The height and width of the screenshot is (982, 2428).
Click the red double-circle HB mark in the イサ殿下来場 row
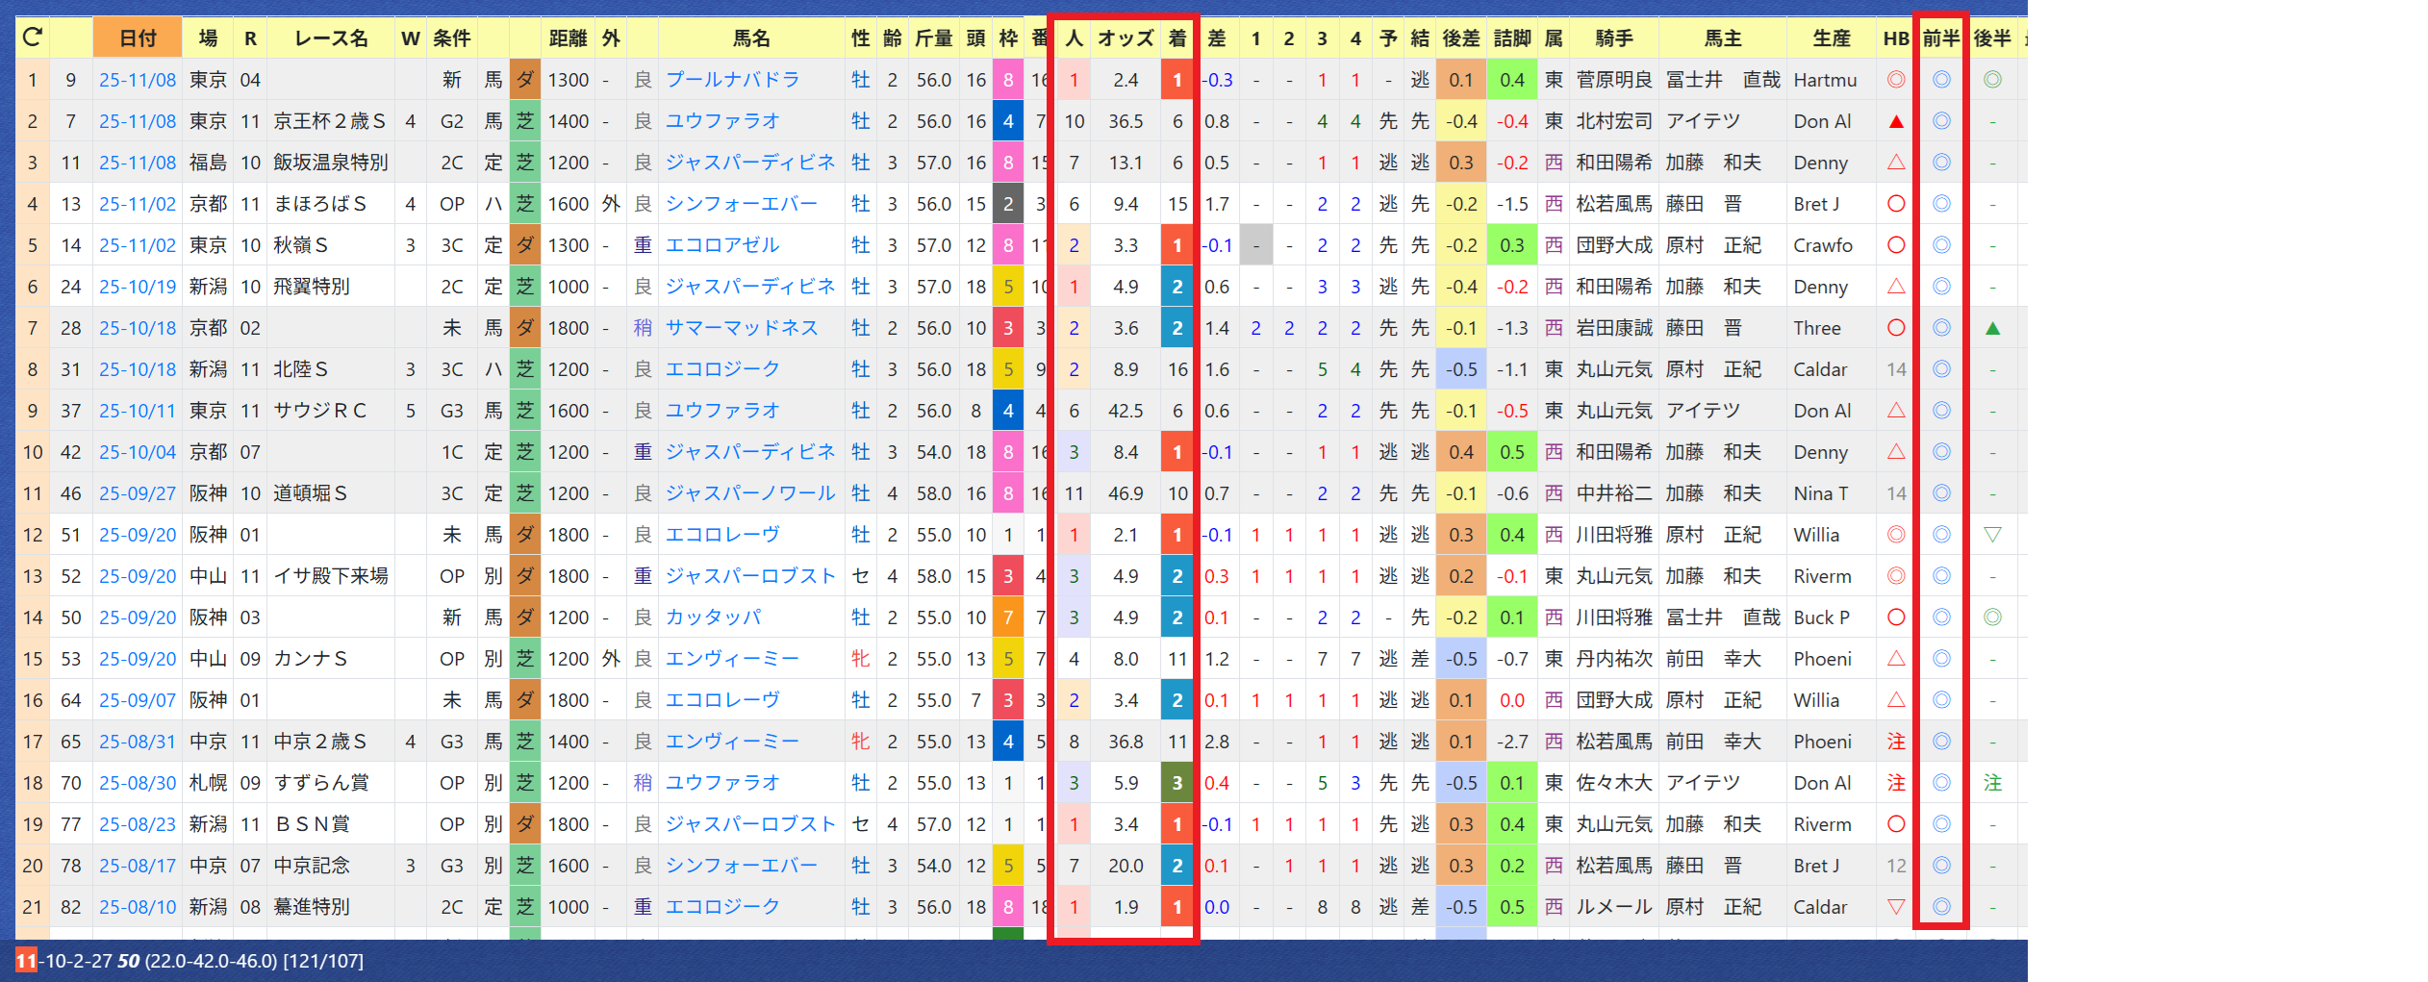pyautogui.click(x=1895, y=576)
